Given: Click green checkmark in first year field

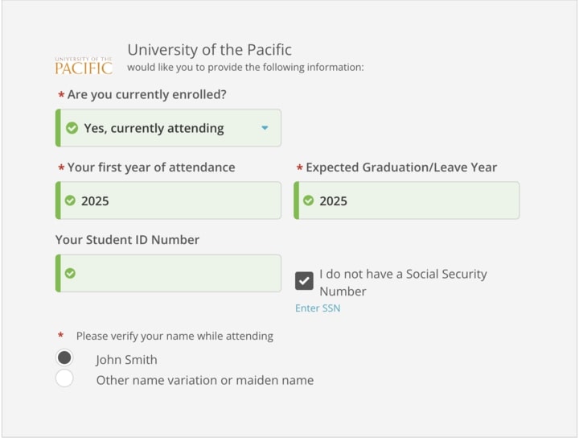Looking at the screenshot, I should click(70, 200).
